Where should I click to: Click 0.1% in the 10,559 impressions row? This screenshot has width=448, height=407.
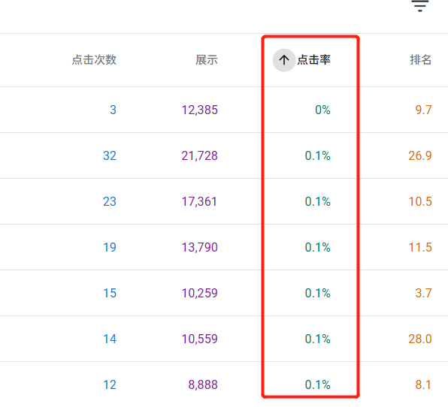pyautogui.click(x=318, y=339)
